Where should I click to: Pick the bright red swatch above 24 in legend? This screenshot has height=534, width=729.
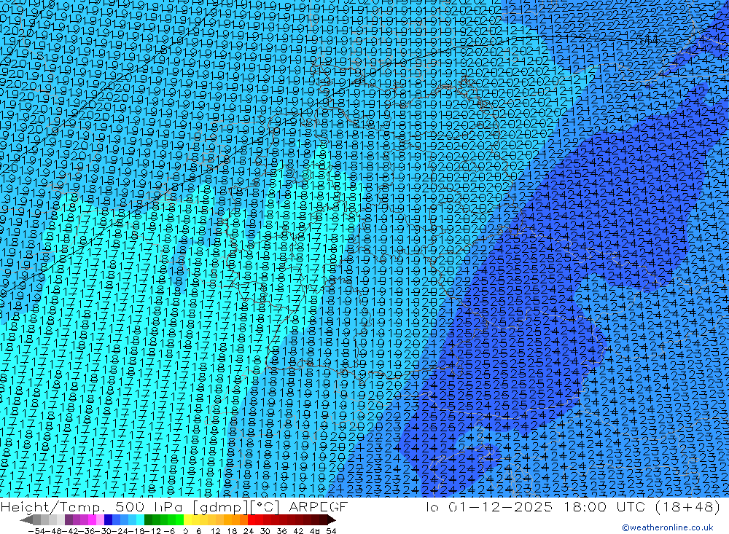pos(252,520)
